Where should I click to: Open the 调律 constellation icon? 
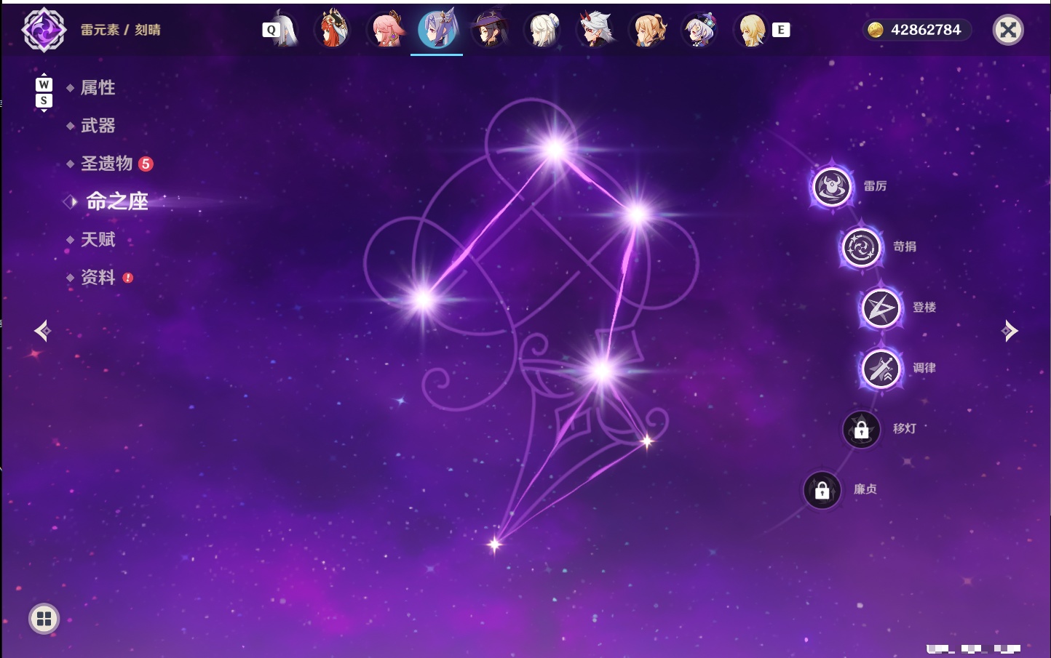point(881,368)
